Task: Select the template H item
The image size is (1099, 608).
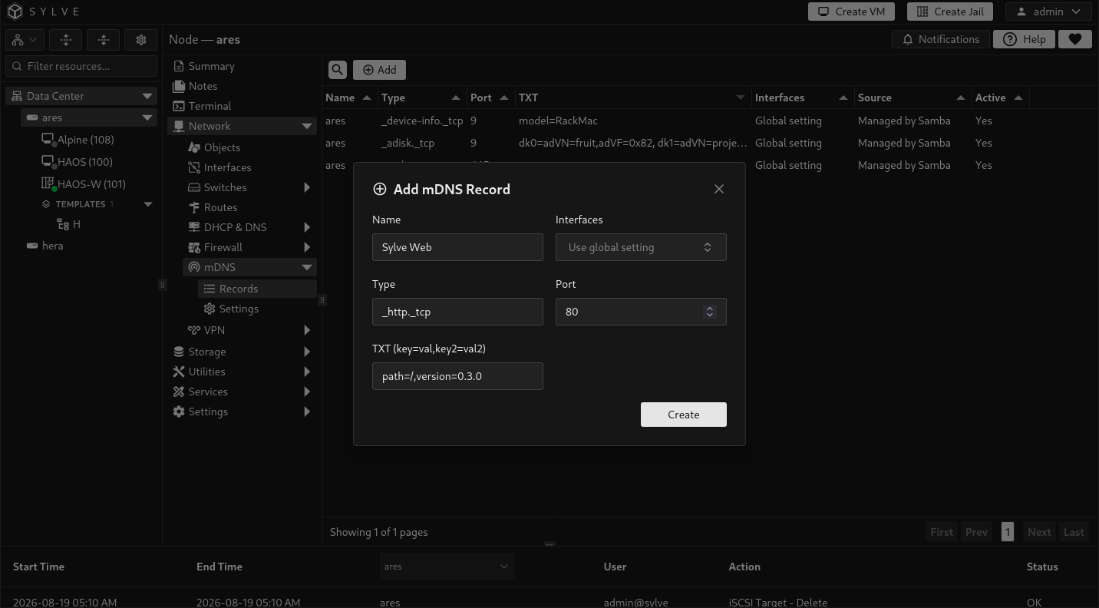Action: click(77, 224)
